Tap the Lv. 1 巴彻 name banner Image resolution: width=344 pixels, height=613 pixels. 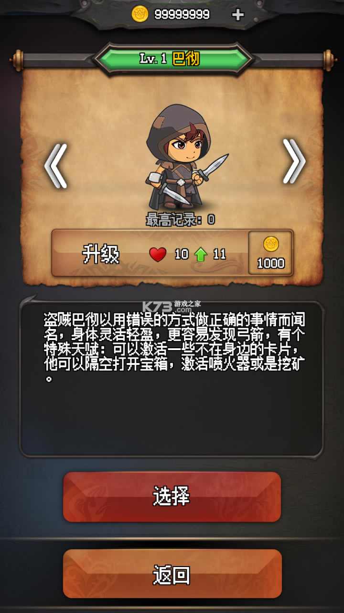point(172,59)
